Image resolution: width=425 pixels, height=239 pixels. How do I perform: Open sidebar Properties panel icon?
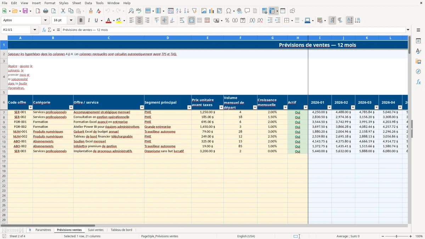tap(418, 41)
